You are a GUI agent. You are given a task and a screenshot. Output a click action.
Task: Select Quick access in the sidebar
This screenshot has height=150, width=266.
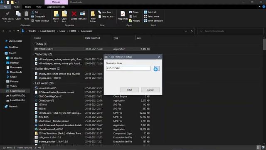point(14,41)
